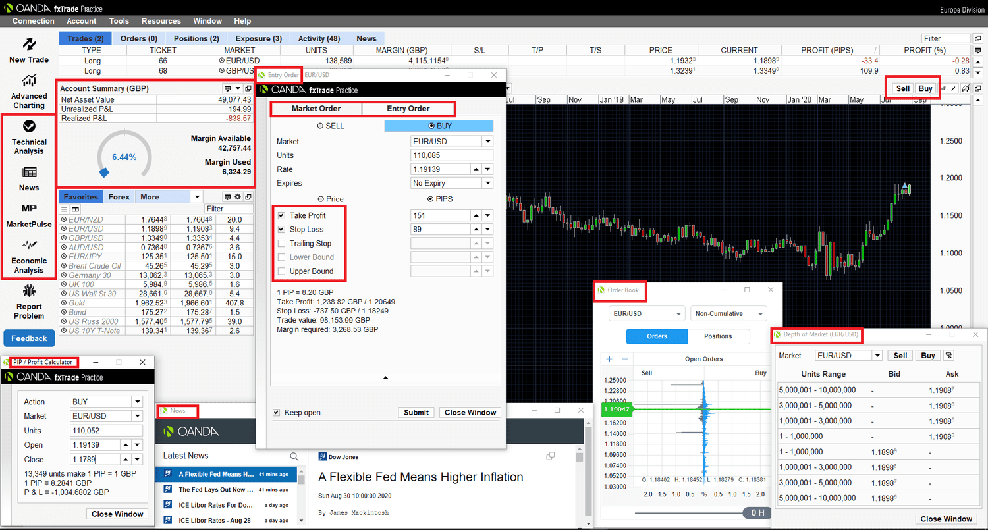Open the Technical Analysis tool
The image size is (988, 530).
point(29,126)
